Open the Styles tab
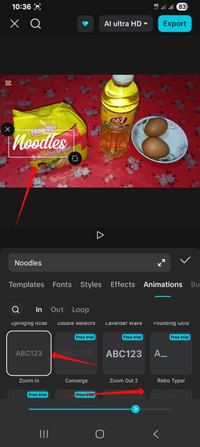 (x=91, y=284)
